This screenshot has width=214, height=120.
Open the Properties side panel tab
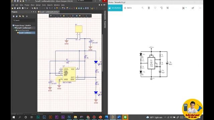tap(105, 24)
